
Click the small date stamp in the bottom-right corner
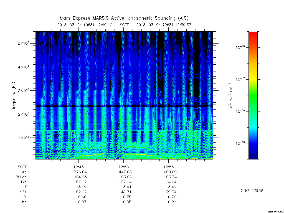tap(276, 212)
